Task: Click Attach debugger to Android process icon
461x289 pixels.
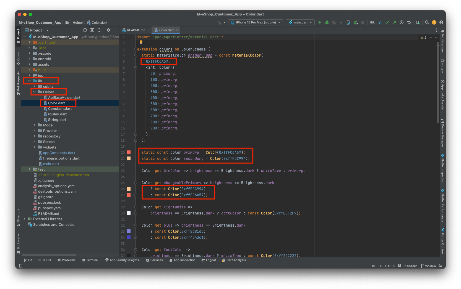Action: click(x=356, y=22)
